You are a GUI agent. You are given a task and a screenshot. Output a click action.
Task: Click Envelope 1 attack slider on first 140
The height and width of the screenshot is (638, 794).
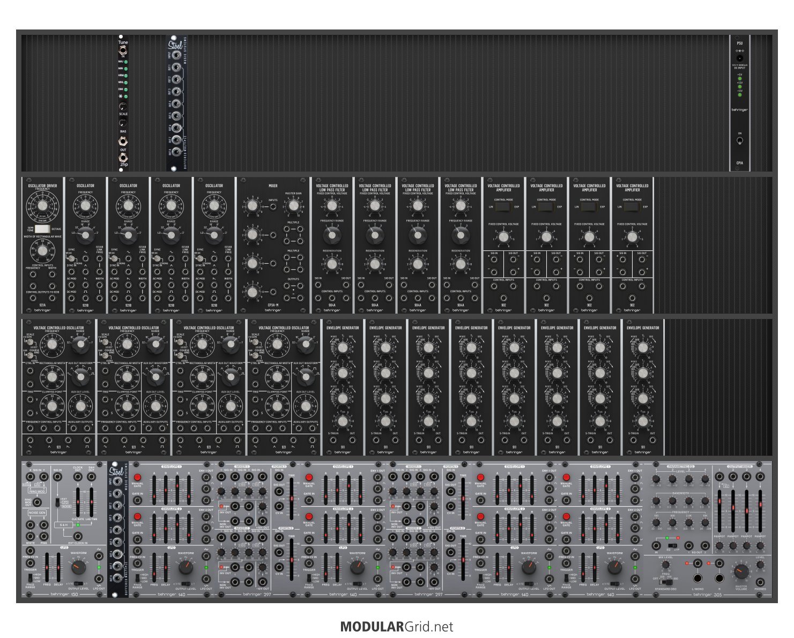pos(154,489)
